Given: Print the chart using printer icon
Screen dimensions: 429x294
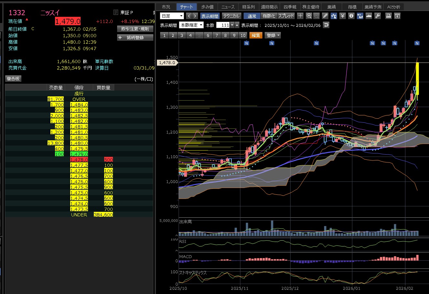Looking at the screenshot, I should pos(389,16).
